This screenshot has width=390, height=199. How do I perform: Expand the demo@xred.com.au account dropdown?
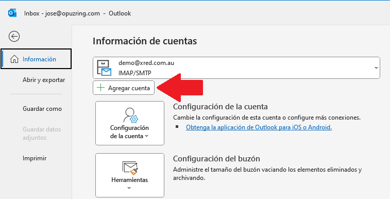click(x=236, y=68)
